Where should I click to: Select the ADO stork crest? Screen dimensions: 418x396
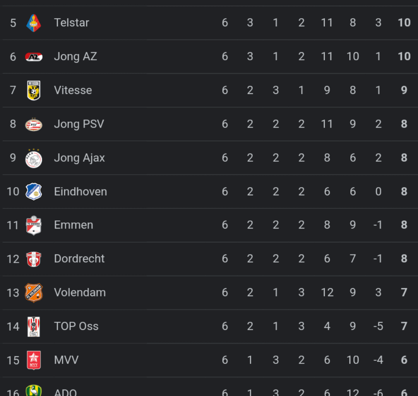tap(34, 391)
